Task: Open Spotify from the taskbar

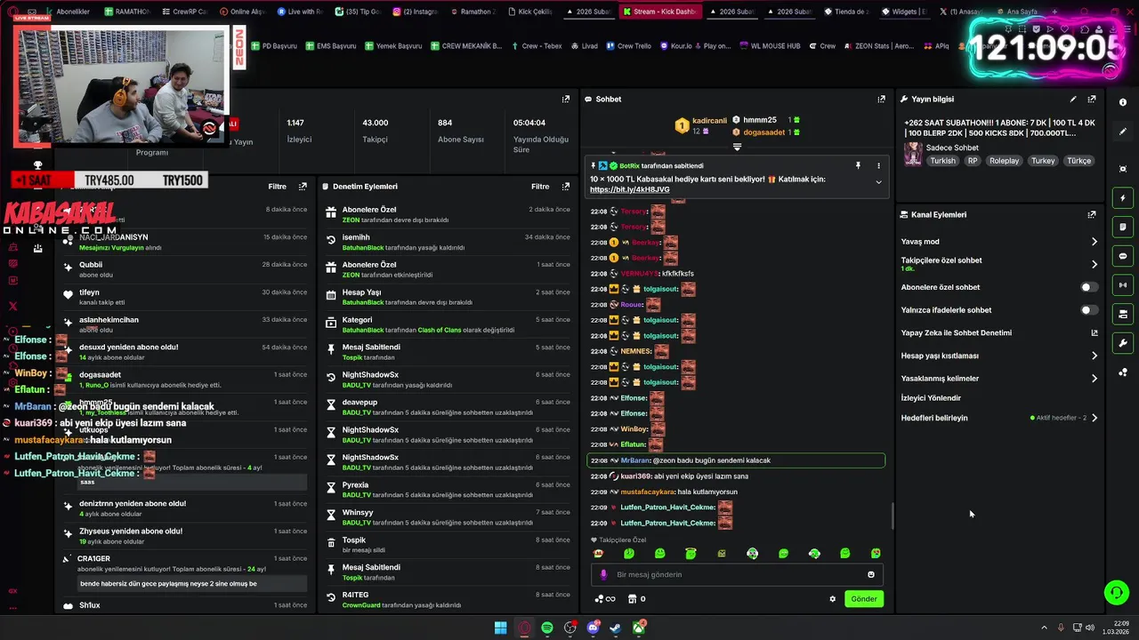Action: (x=546, y=628)
